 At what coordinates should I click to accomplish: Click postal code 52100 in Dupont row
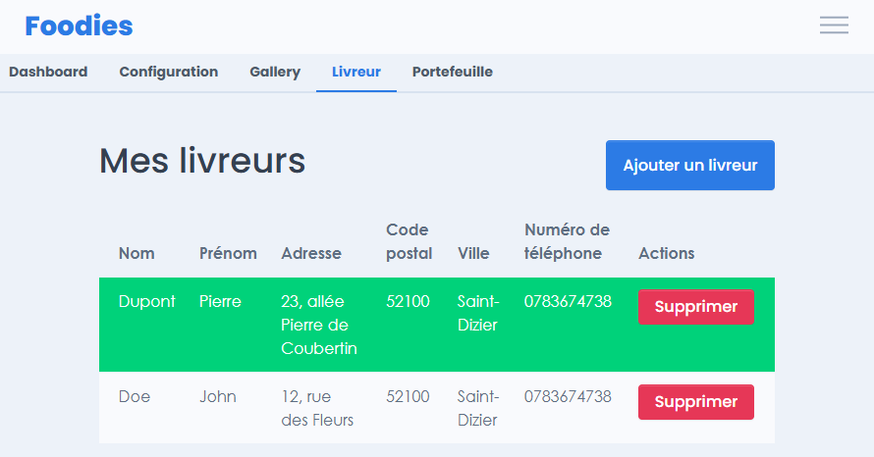[408, 301]
